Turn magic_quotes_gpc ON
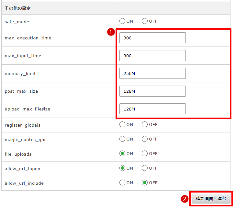This screenshot has height=209, width=235. tap(122, 139)
